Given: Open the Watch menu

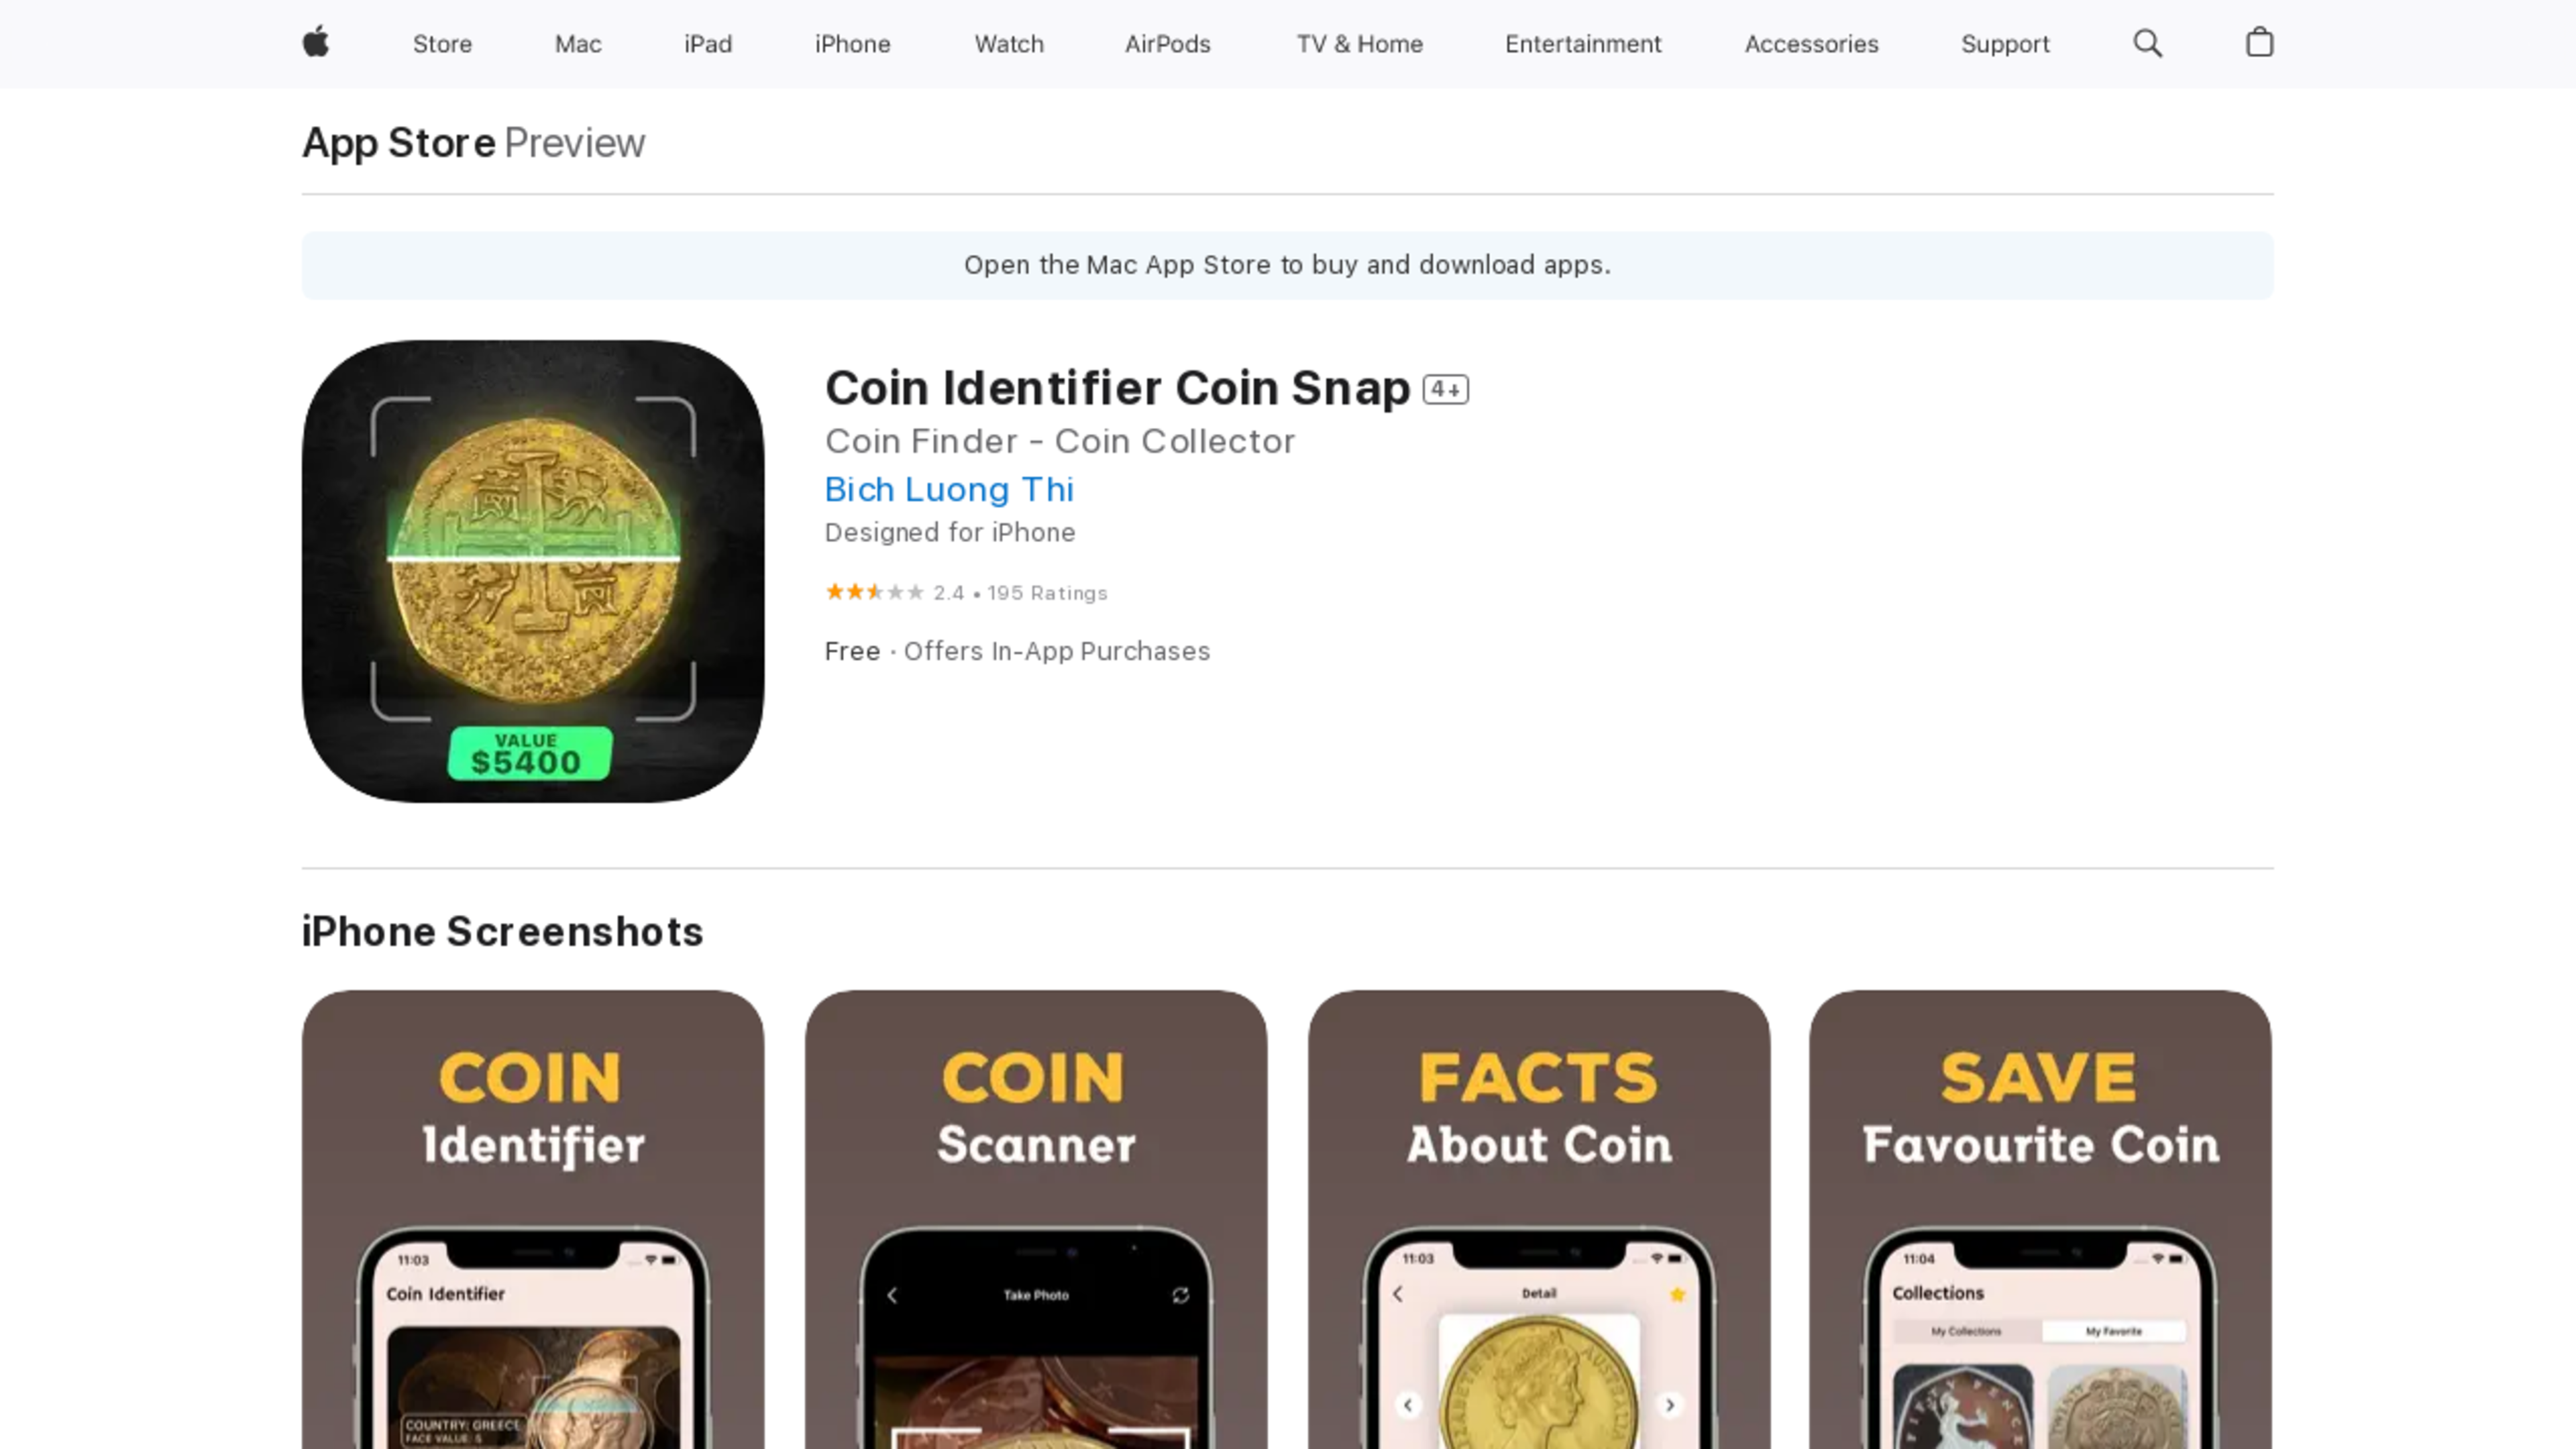Looking at the screenshot, I should click(1009, 44).
